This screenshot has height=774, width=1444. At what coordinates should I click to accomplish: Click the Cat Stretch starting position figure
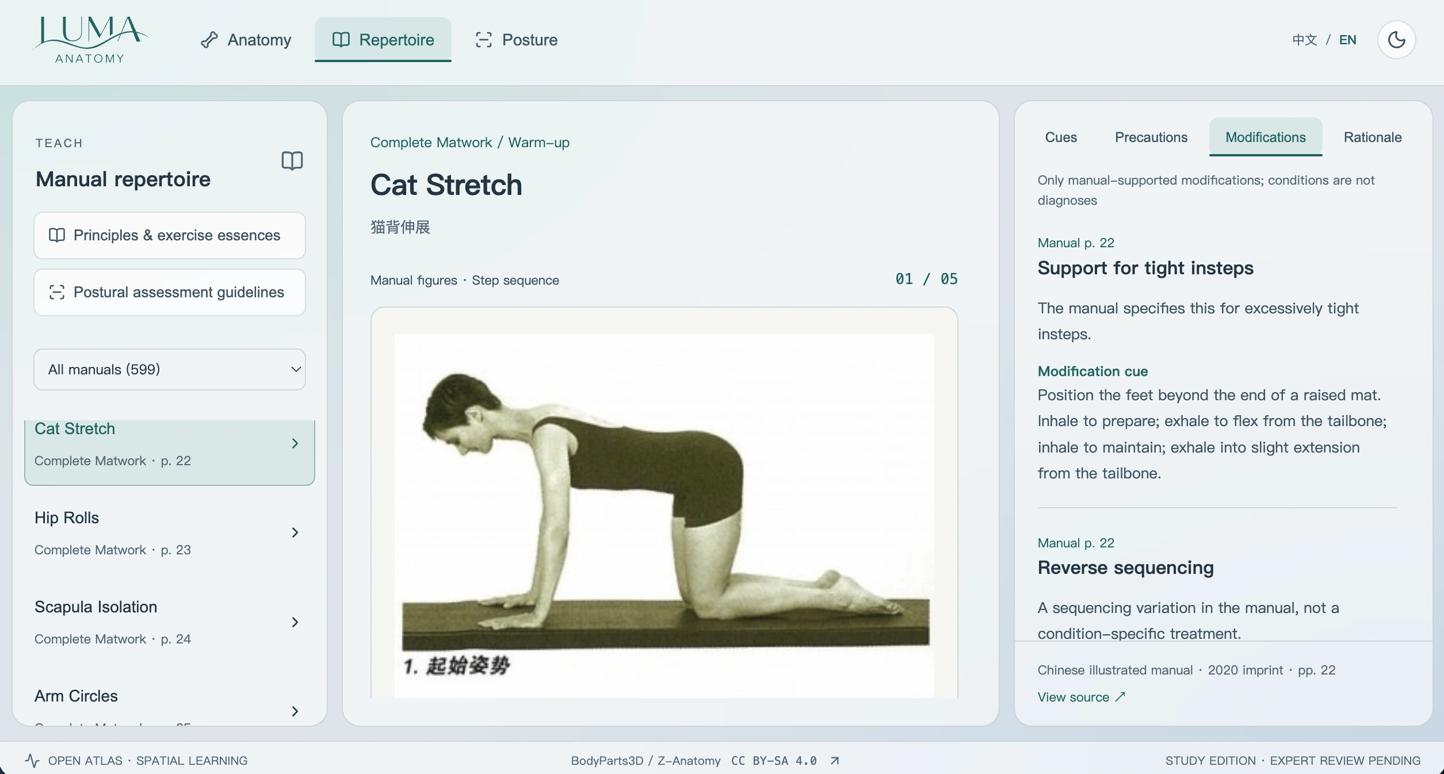click(x=664, y=515)
